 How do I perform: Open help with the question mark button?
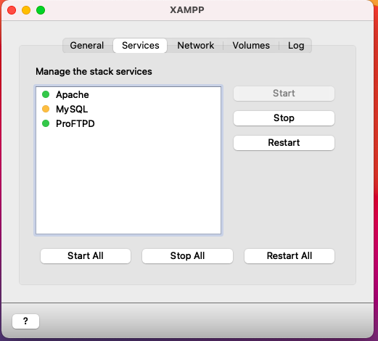[25, 321]
